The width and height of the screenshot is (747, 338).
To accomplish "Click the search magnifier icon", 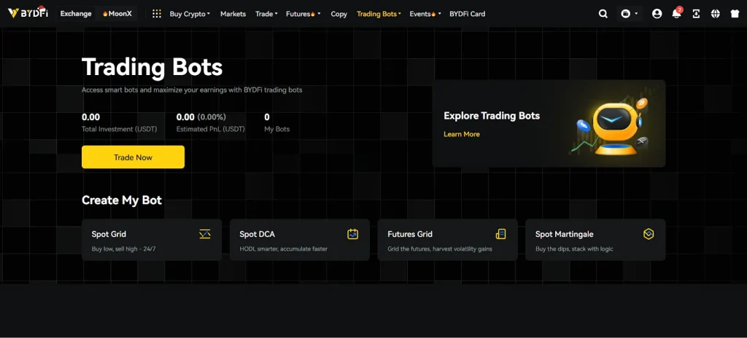I will (603, 14).
